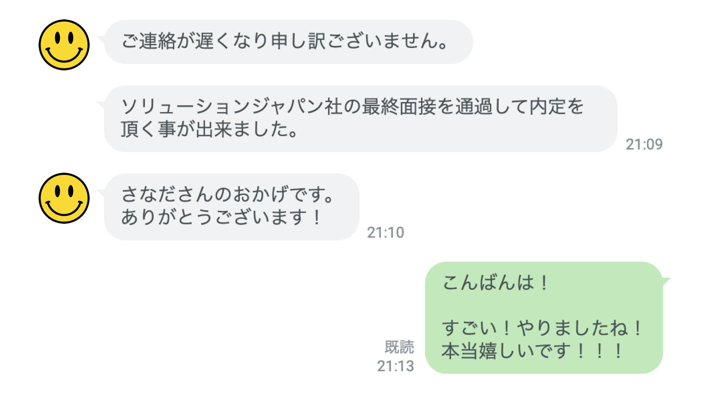Click the 21:09 timestamp

(644, 144)
